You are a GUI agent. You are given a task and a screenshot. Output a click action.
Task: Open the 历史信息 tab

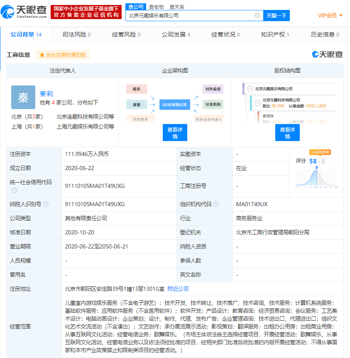tap(325, 34)
